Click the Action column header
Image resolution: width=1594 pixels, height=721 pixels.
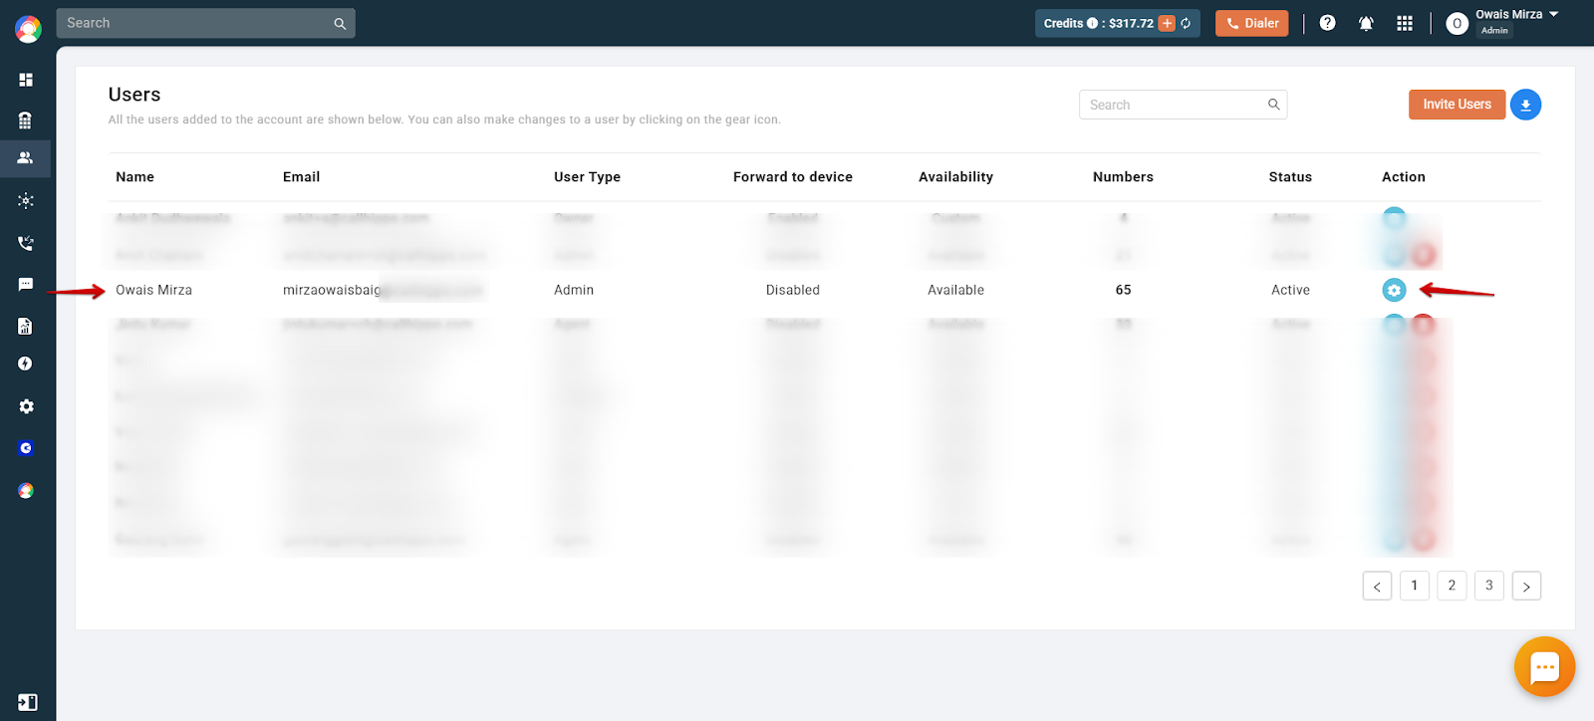pyautogui.click(x=1403, y=177)
